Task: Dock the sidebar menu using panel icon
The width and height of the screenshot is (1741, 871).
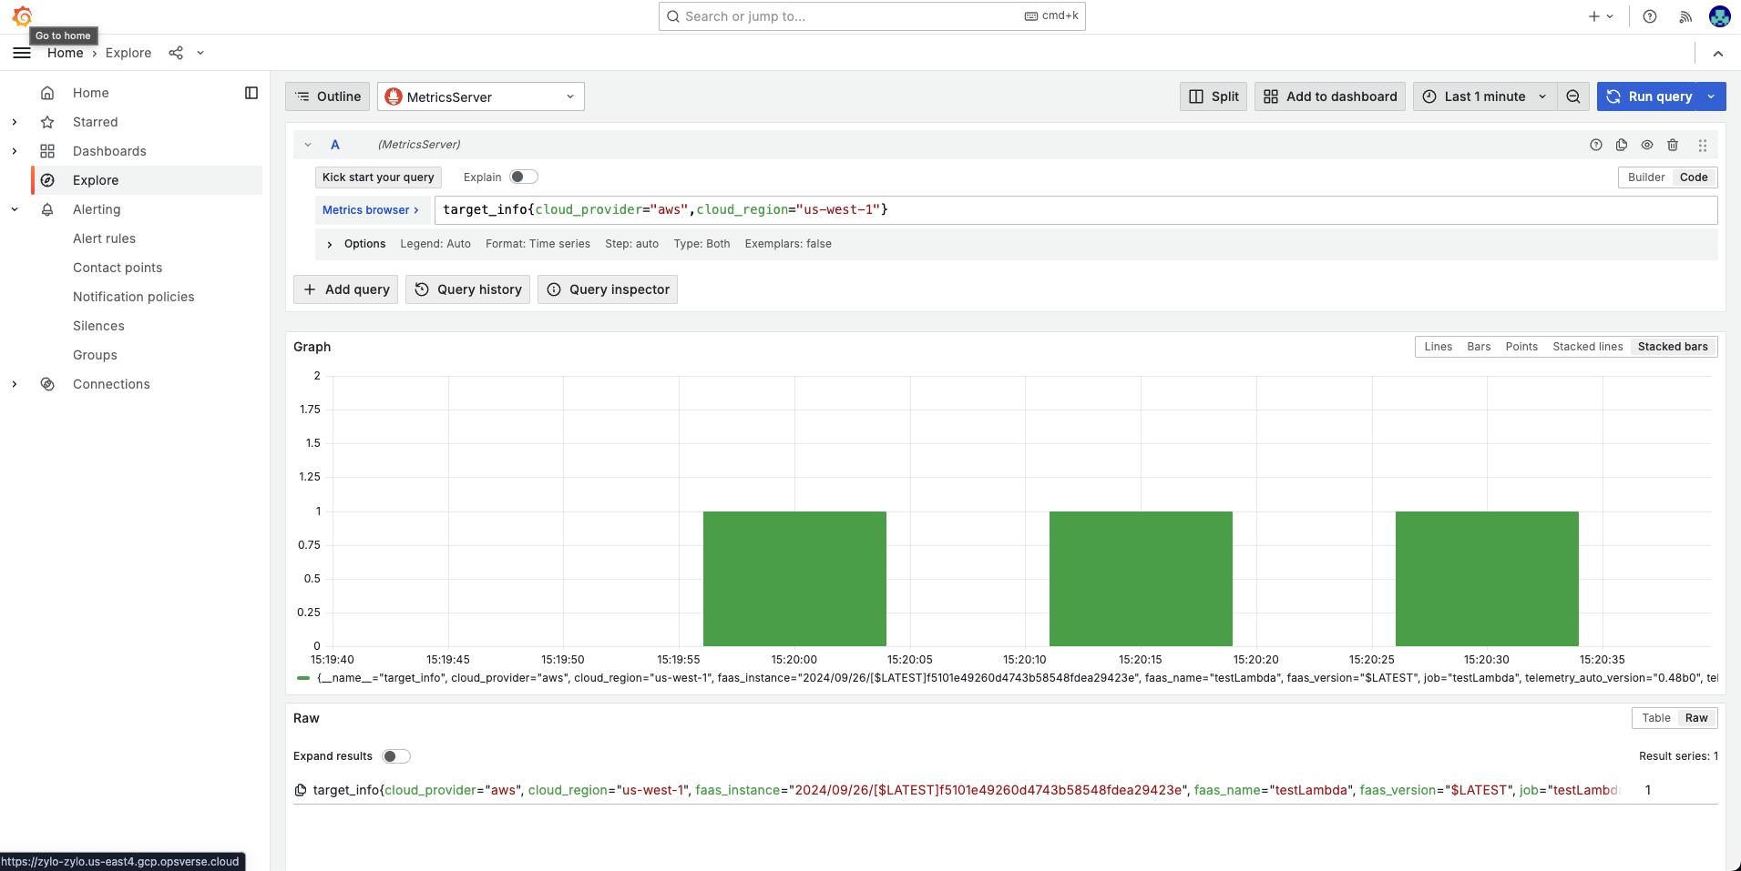Action: pyautogui.click(x=251, y=93)
